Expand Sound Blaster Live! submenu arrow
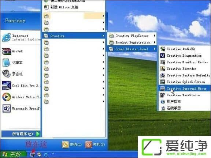 (155, 49)
